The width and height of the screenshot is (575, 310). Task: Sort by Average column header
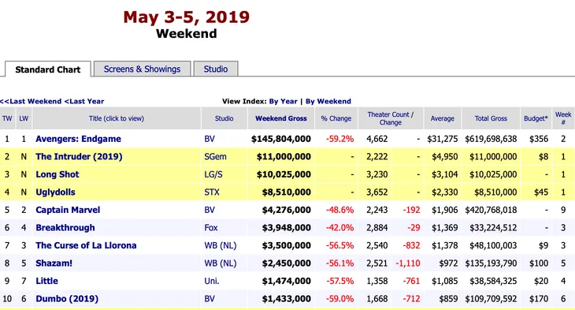click(442, 118)
